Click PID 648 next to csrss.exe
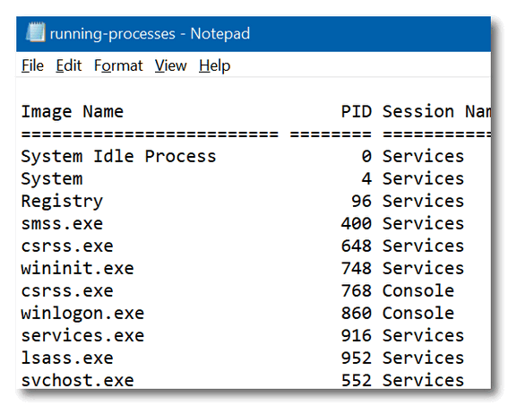The height and width of the screenshot is (406, 508). coord(356,246)
